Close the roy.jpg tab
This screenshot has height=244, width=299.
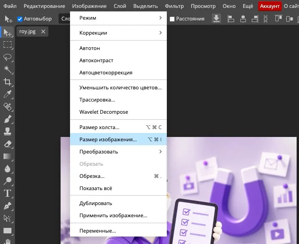pyautogui.click(x=43, y=31)
